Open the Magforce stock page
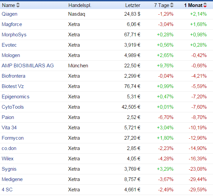The height and width of the screenshot is (196, 213). pyautogui.click(x=11, y=24)
